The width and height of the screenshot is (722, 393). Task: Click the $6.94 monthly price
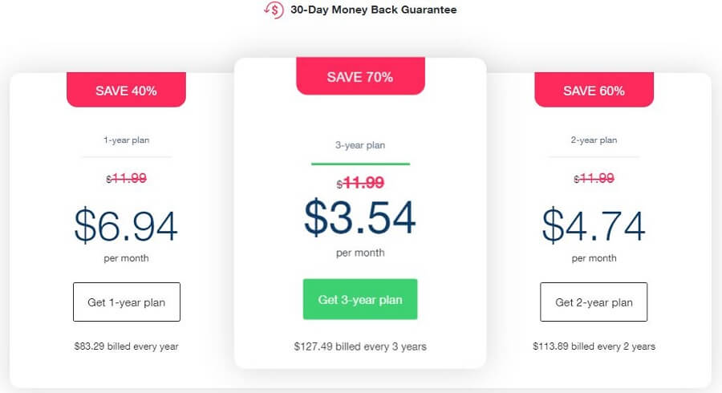coord(126,225)
